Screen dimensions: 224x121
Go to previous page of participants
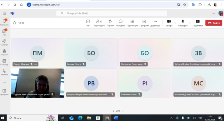pos(113,111)
